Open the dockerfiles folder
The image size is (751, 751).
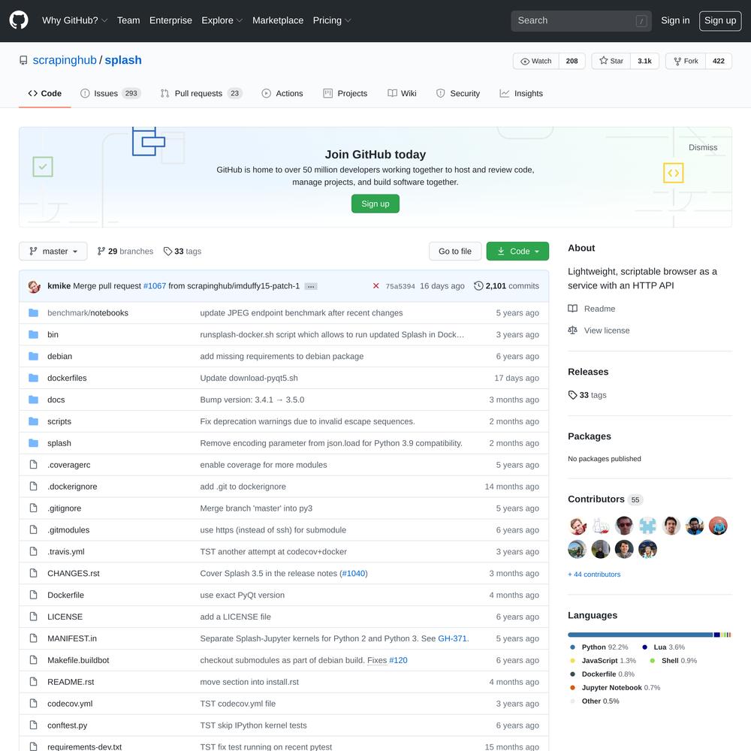coord(67,378)
